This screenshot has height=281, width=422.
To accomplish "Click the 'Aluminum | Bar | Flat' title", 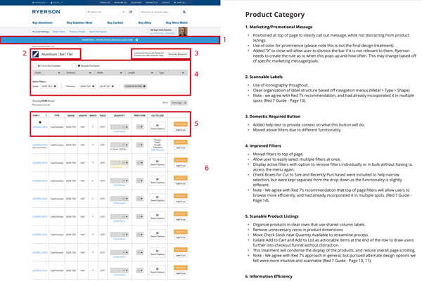I will click(57, 54).
